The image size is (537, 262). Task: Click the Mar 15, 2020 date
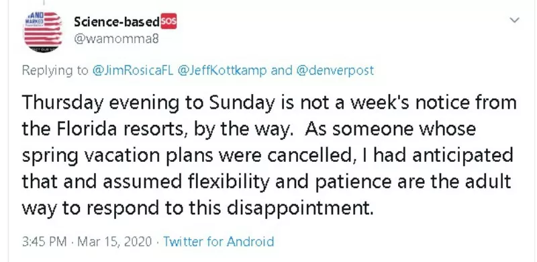click(114, 241)
